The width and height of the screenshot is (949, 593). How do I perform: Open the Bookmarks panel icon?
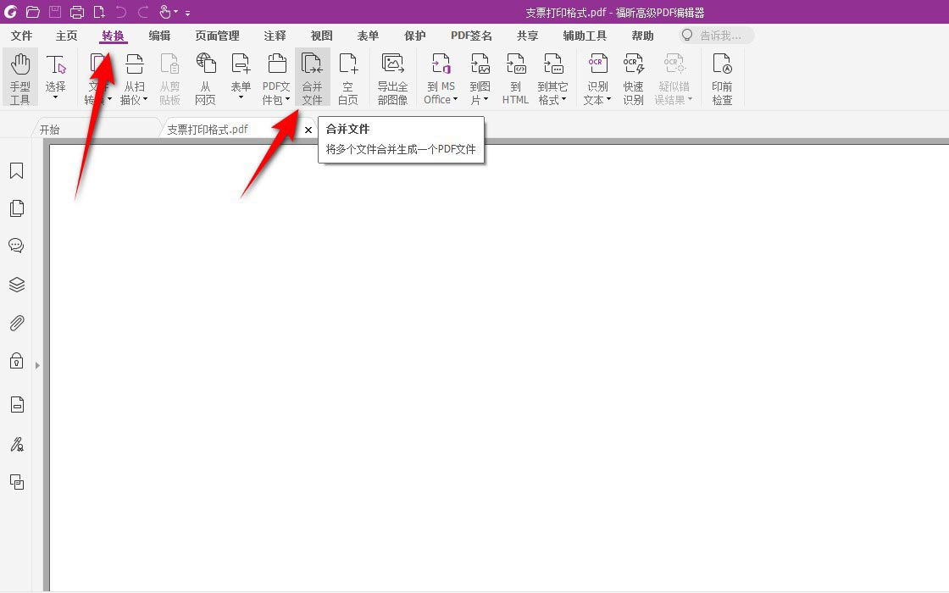[16, 171]
